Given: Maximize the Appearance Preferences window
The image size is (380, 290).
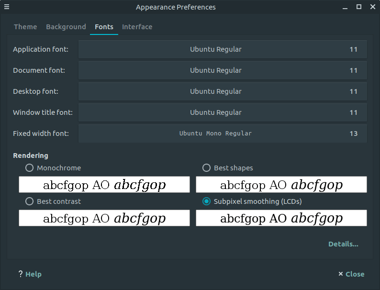Looking at the screenshot, I should pyautogui.click(x=359, y=7).
